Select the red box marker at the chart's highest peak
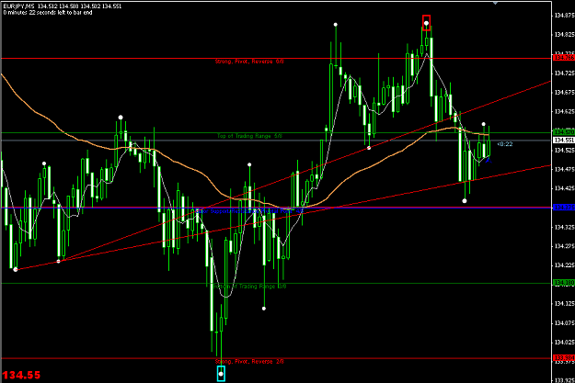This screenshot has height=383, width=575. coord(426,23)
